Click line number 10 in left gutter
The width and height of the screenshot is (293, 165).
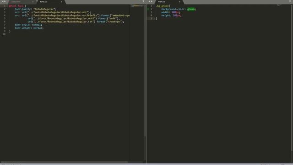point(4,34)
